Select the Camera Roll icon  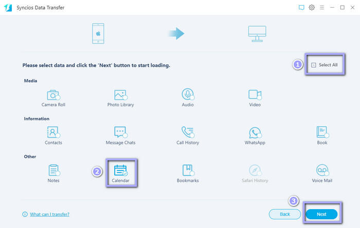[x=53, y=95]
